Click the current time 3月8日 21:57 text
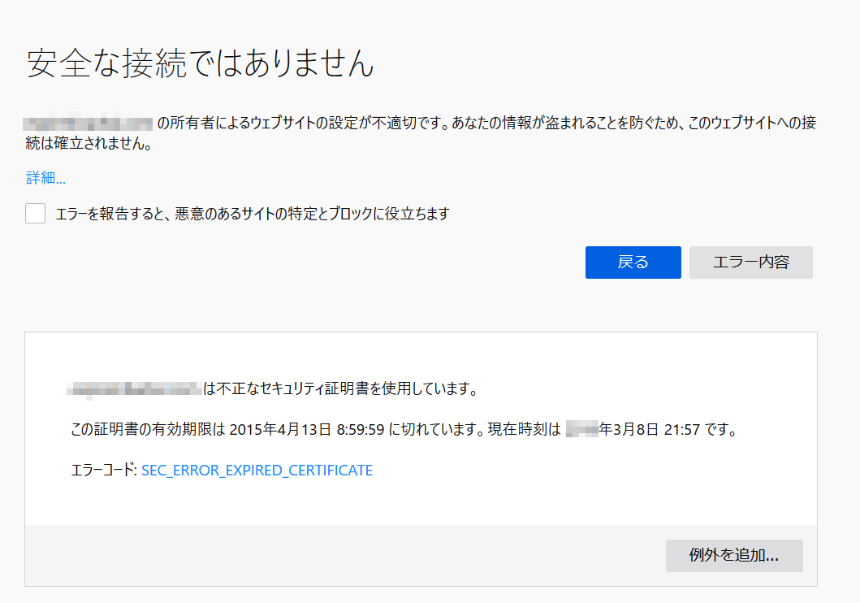 (x=650, y=430)
